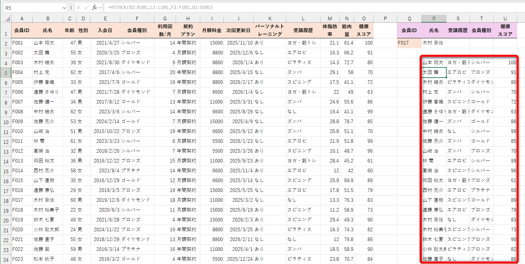Screen dimensions: 525x264
Task: Click formula bar options vertical dots
Action: click(x=71, y=7)
